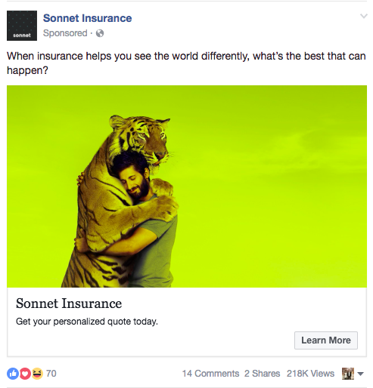Select the small profile thumbnail beside Views
Image resolution: width=373 pixels, height=388 pixels.
pos(348,374)
